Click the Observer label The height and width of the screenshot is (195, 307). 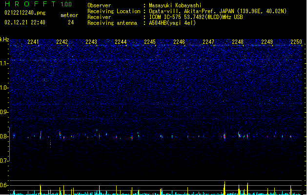(x=99, y=5)
